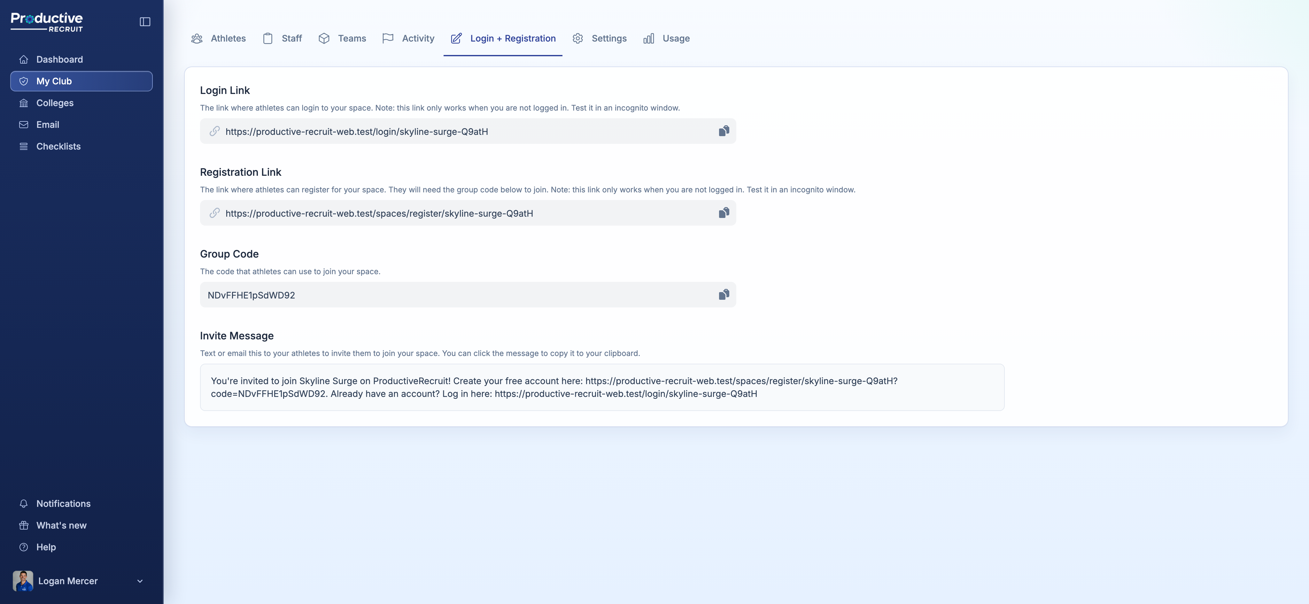Click the Checklists list icon

click(x=23, y=146)
